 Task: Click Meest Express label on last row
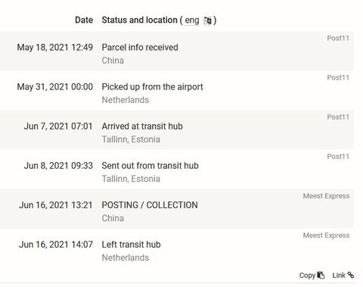(326, 236)
